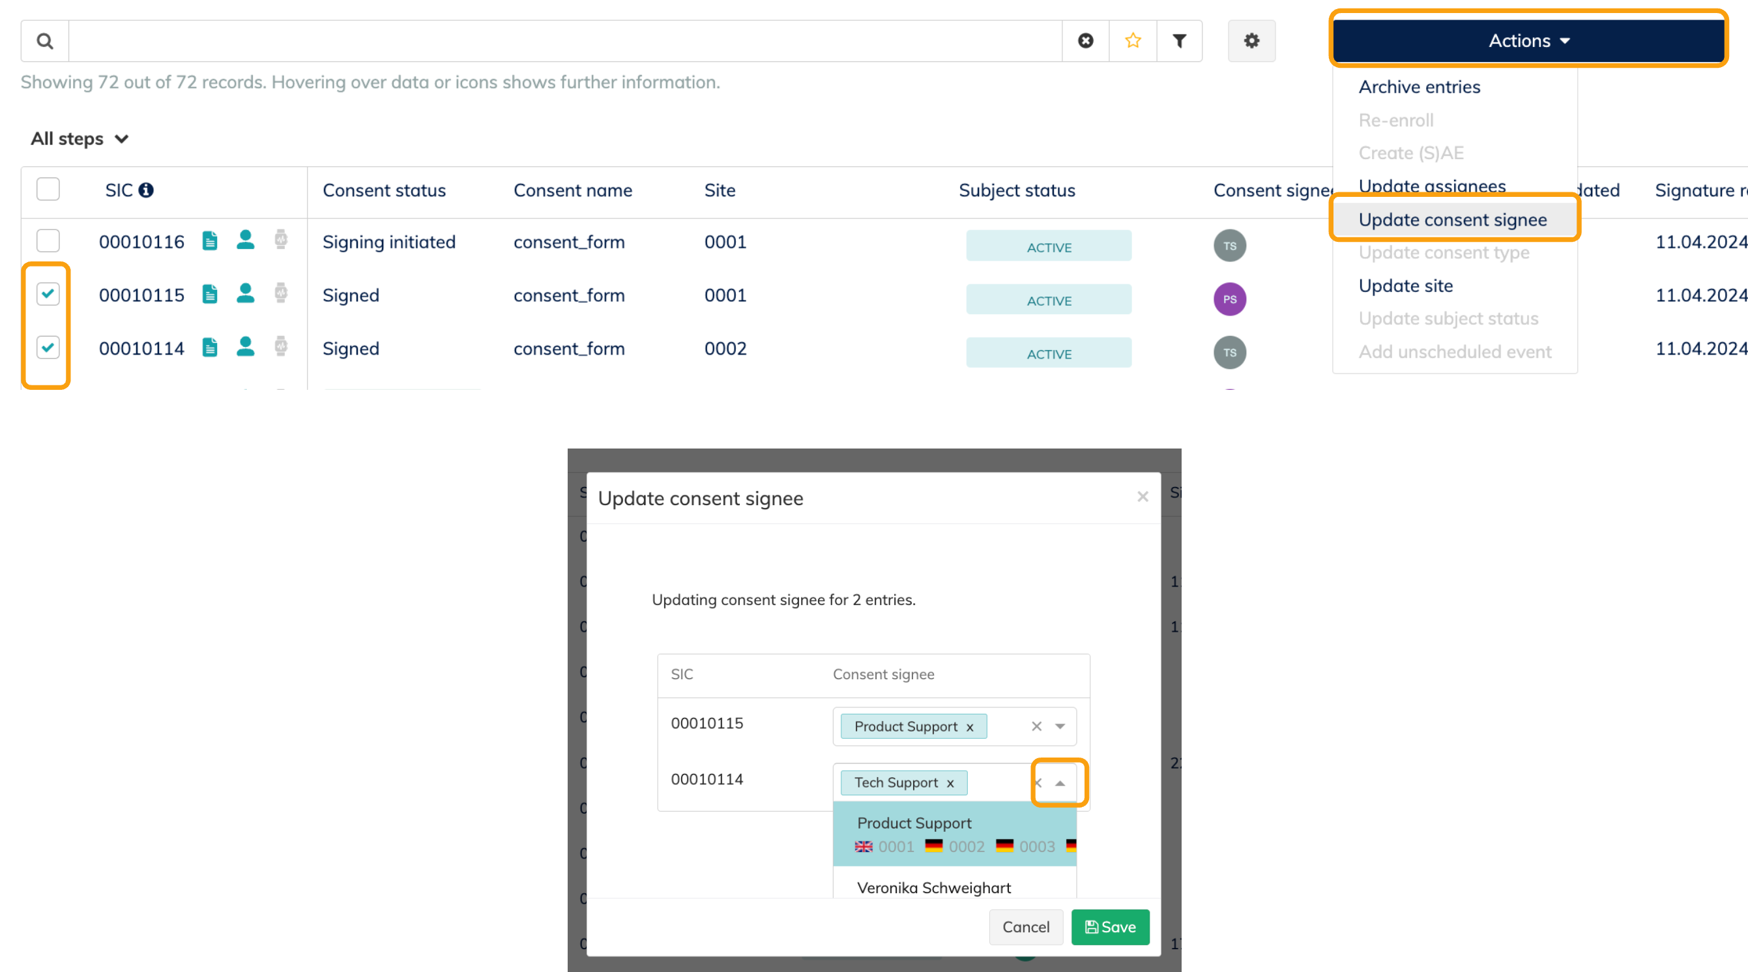Click document icon for SIC 00010116
This screenshot has height=972, width=1748.
[x=211, y=241]
